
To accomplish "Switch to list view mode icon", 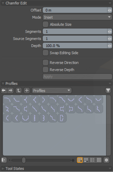I will pos(93,160).
